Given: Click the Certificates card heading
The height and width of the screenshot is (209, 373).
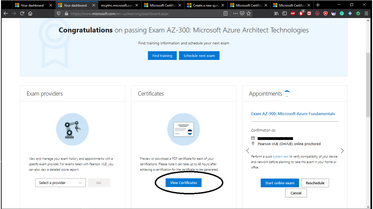Looking at the screenshot, I should 151,94.
